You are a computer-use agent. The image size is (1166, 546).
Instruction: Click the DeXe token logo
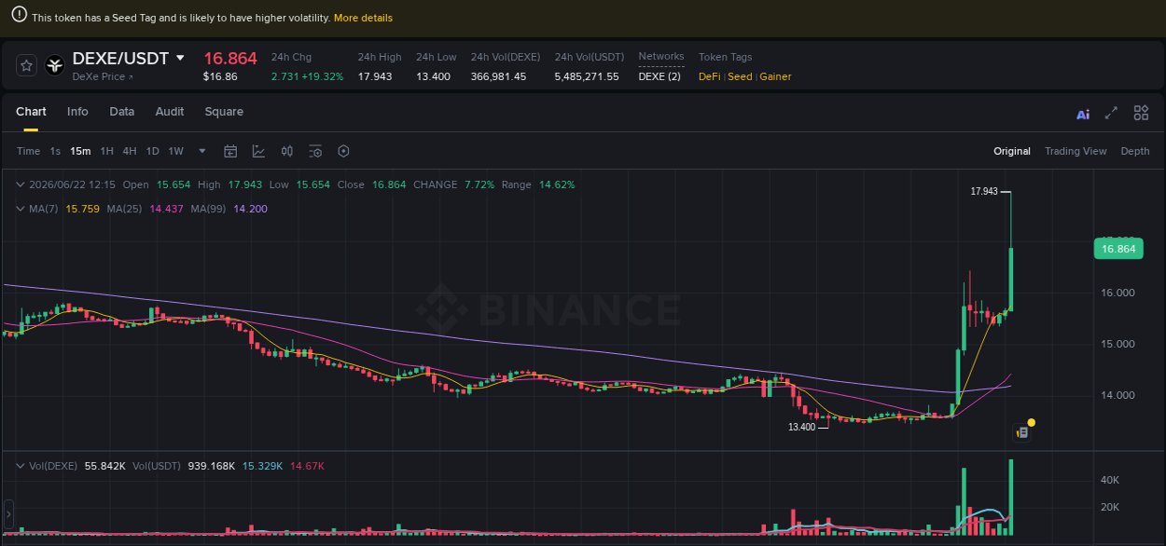[55, 65]
